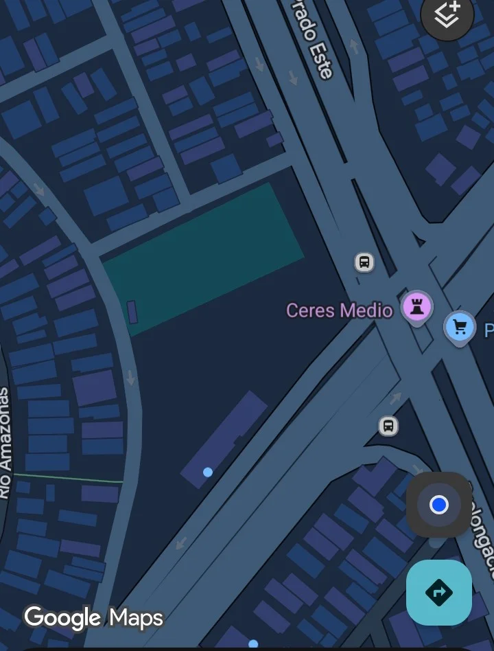Select small purple building inside green field
Image resolution: width=494 pixels, height=651 pixels.
[x=132, y=312]
